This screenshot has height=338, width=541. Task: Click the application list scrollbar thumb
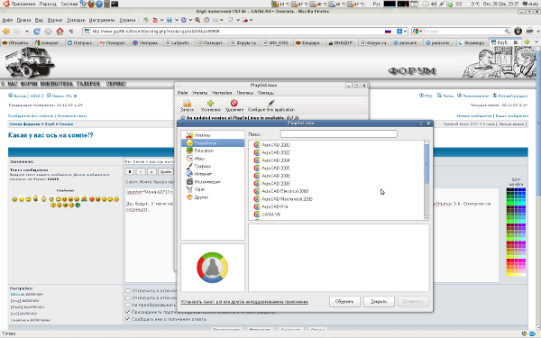coord(426,164)
